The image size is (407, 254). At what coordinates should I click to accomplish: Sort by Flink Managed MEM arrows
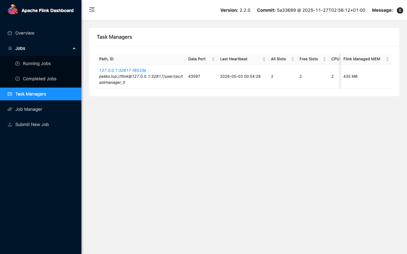click(x=387, y=59)
